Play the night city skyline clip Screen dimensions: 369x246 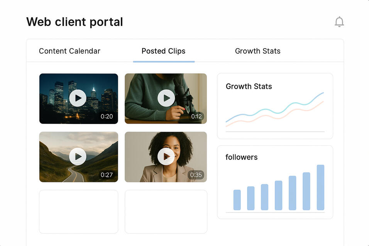click(78, 98)
